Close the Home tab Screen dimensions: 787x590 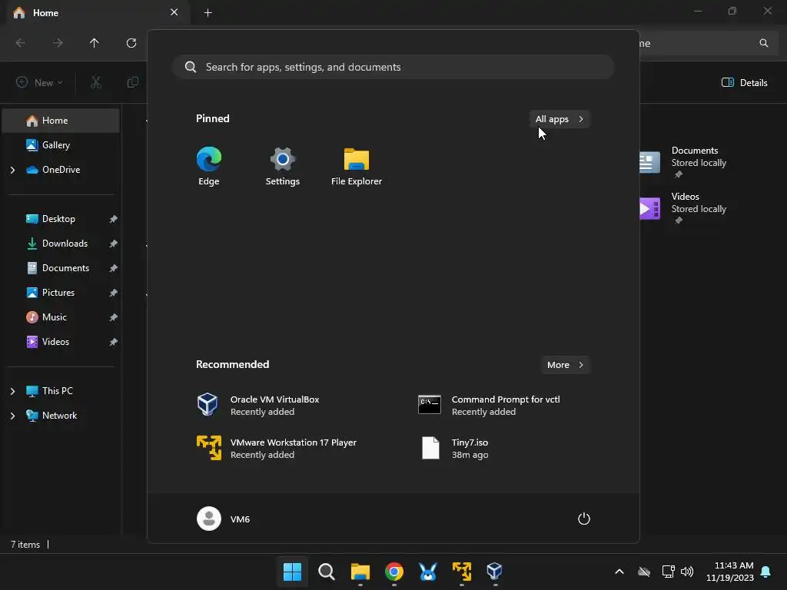pos(174,12)
